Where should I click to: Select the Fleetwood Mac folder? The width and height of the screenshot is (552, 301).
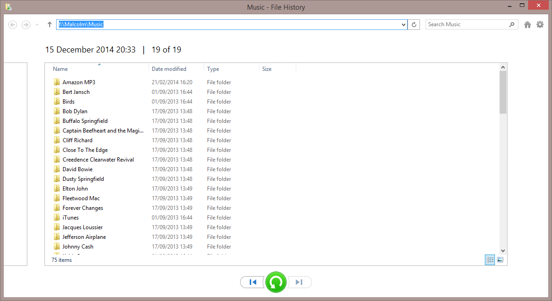pos(80,198)
